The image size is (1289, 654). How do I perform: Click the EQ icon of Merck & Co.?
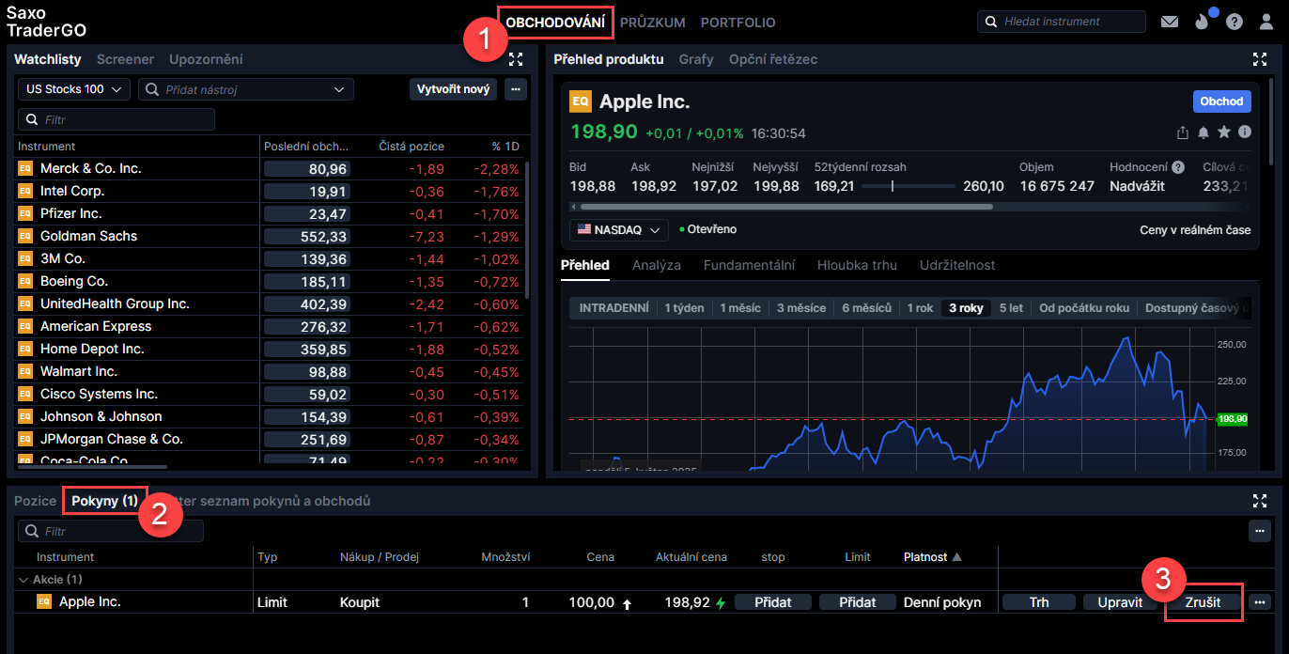click(x=25, y=168)
